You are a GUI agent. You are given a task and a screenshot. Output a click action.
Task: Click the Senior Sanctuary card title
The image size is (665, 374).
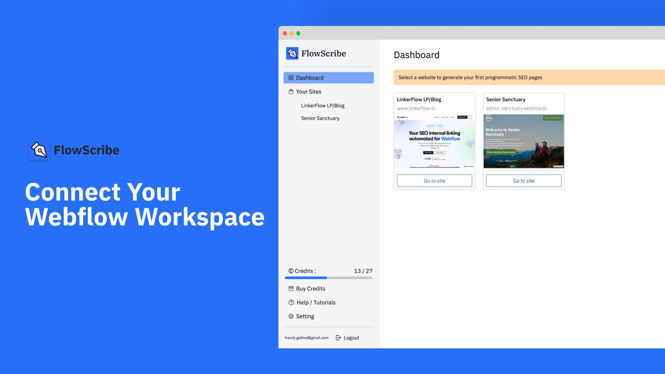coord(506,99)
